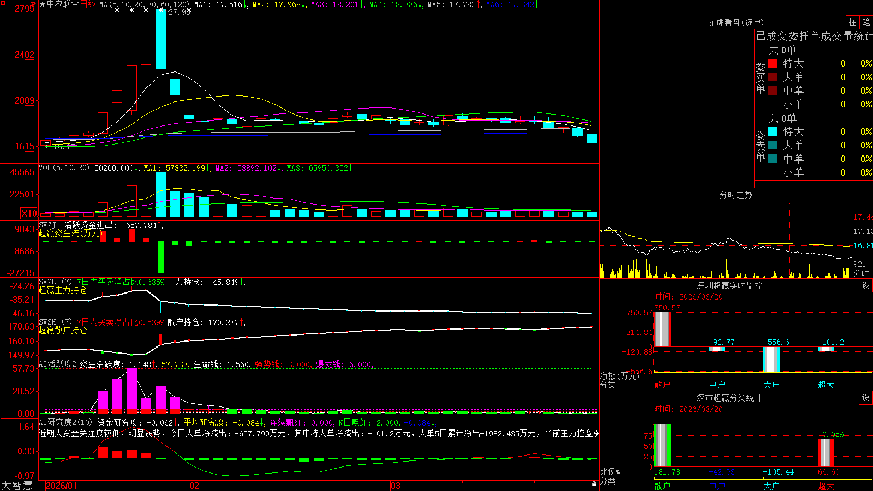Click the VOL(5,10,20) indicator name

(64, 168)
